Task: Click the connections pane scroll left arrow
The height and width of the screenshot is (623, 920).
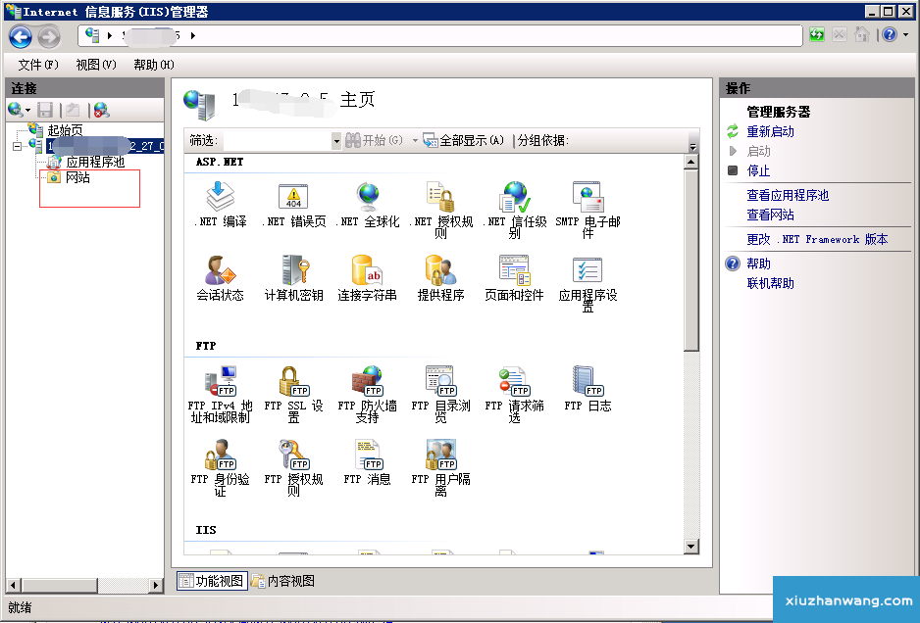Action: 14,585
